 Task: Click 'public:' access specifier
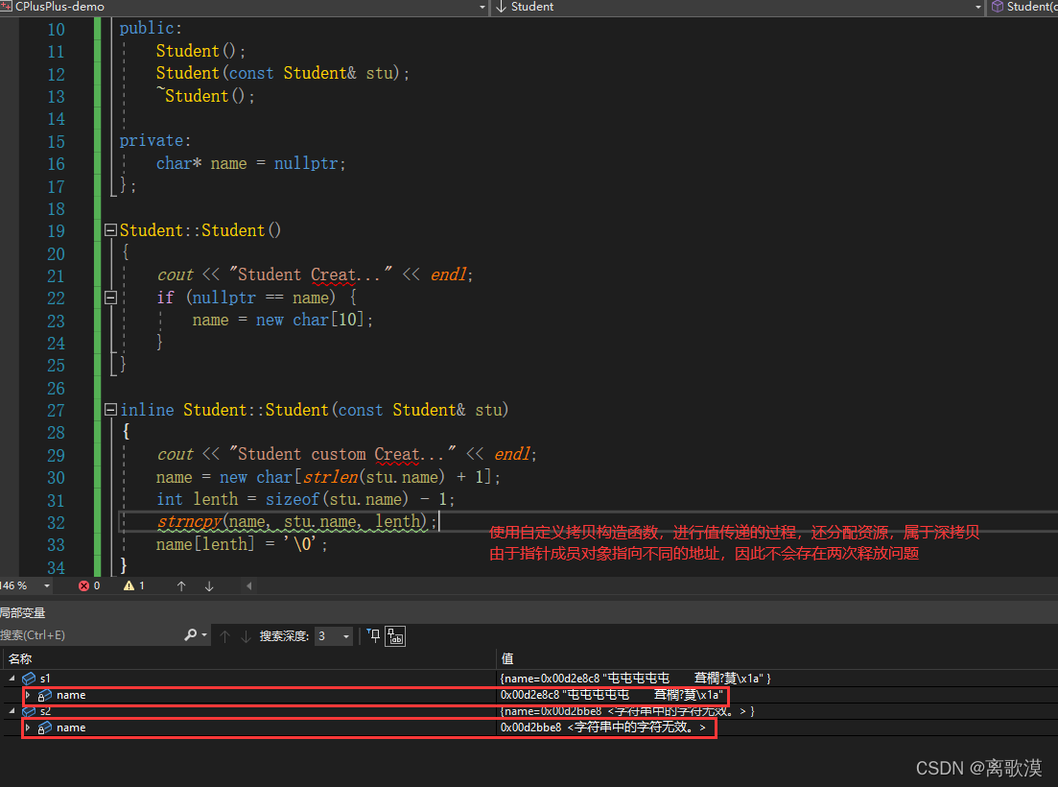tap(151, 29)
